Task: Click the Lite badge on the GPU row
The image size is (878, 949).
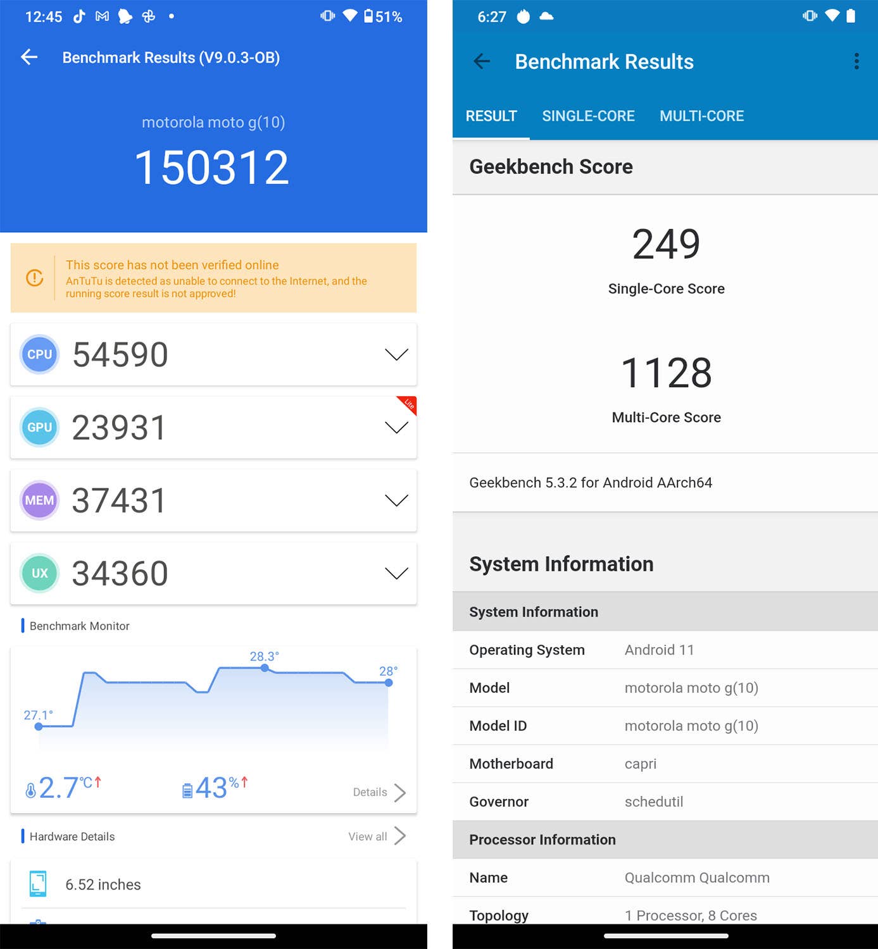Action: pos(409,406)
